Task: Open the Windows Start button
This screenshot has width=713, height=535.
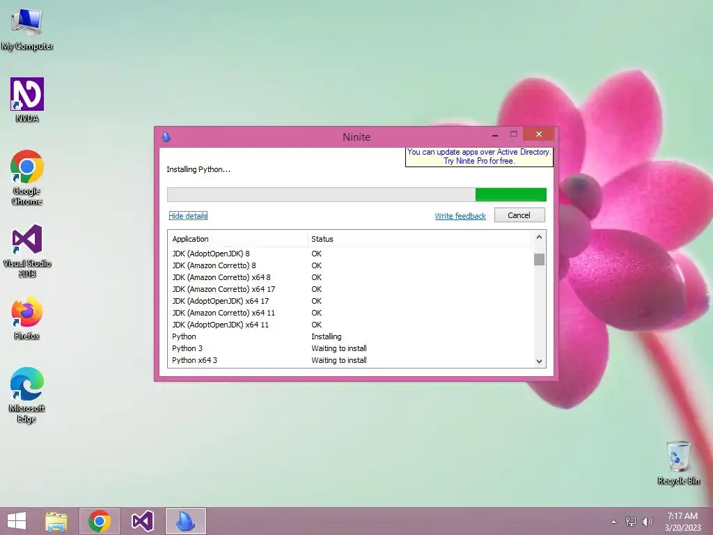Action: point(17,521)
